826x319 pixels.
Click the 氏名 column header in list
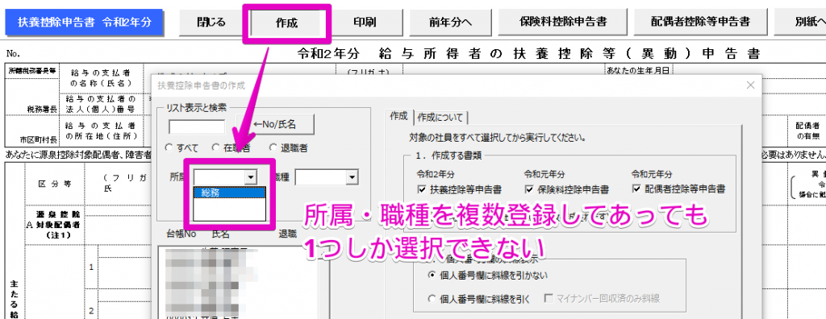pyautogui.click(x=221, y=234)
